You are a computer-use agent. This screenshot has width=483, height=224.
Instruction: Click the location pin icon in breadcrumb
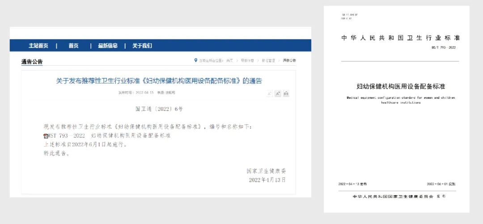coord(195,60)
